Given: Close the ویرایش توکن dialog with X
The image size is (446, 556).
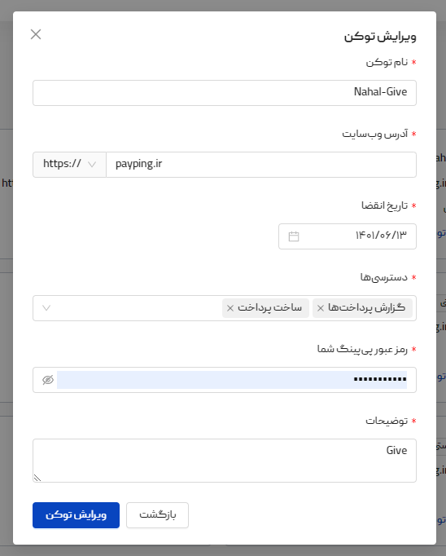Looking at the screenshot, I should [36, 34].
